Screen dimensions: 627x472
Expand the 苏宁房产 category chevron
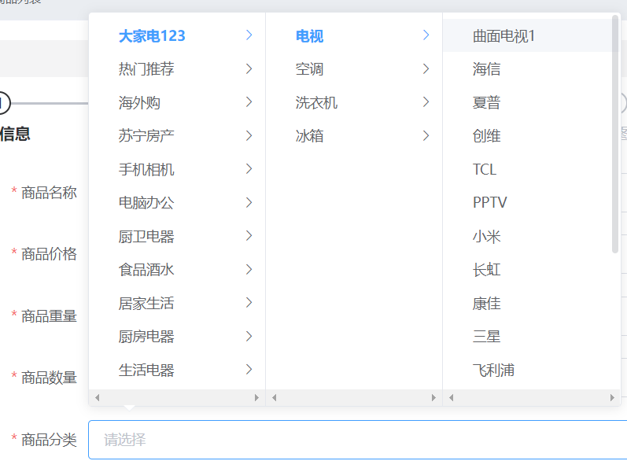[x=249, y=135]
